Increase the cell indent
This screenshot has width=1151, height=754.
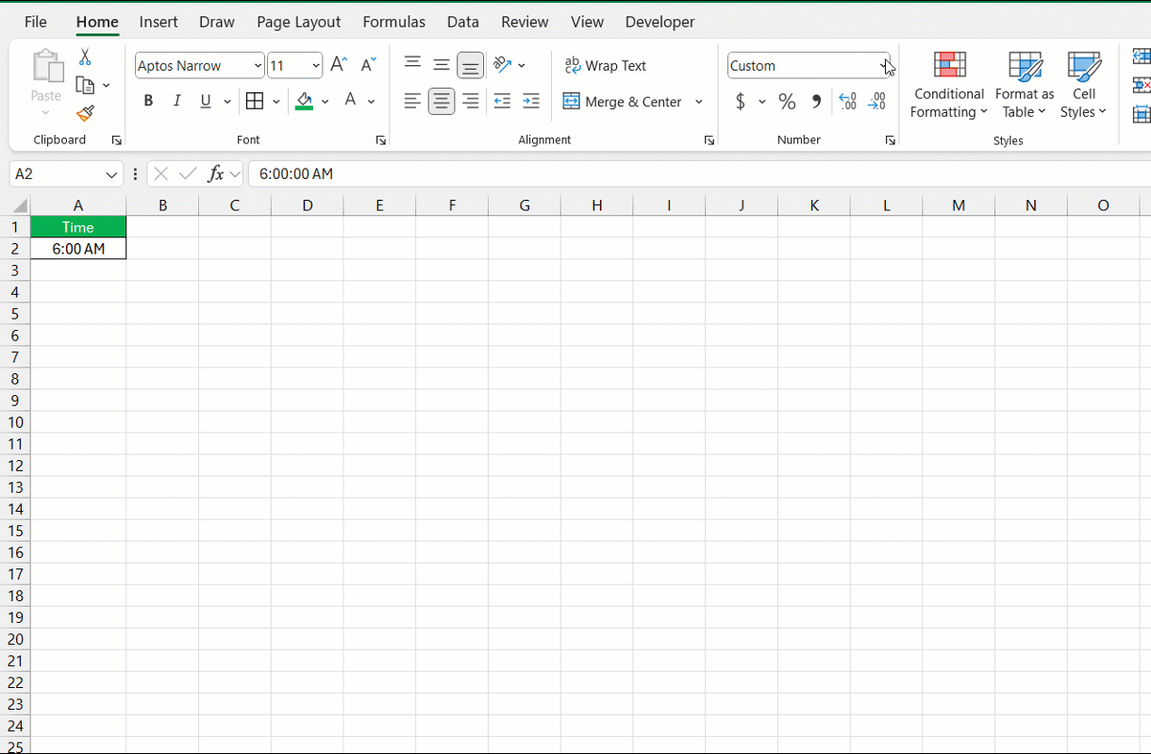(531, 101)
